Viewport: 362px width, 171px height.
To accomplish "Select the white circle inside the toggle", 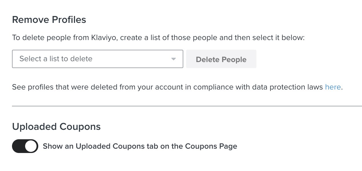I will (31, 146).
